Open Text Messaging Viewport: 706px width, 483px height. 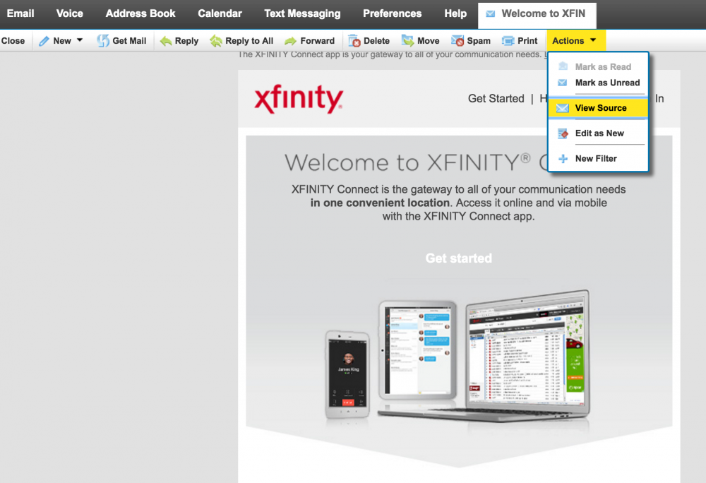(302, 13)
